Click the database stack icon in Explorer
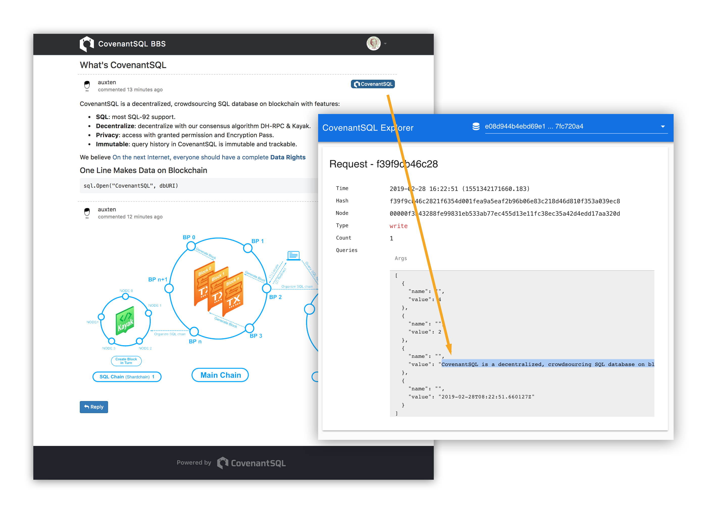Viewport: 712px width, 512px height. pyautogui.click(x=476, y=126)
